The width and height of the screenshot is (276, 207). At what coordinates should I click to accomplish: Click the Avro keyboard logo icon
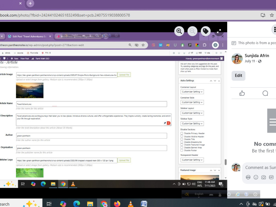[x=187, y=194]
